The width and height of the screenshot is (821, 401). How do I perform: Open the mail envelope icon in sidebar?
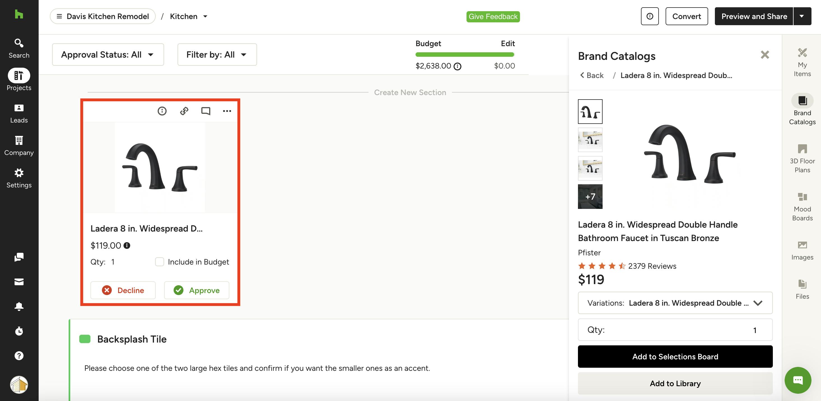pos(19,282)
